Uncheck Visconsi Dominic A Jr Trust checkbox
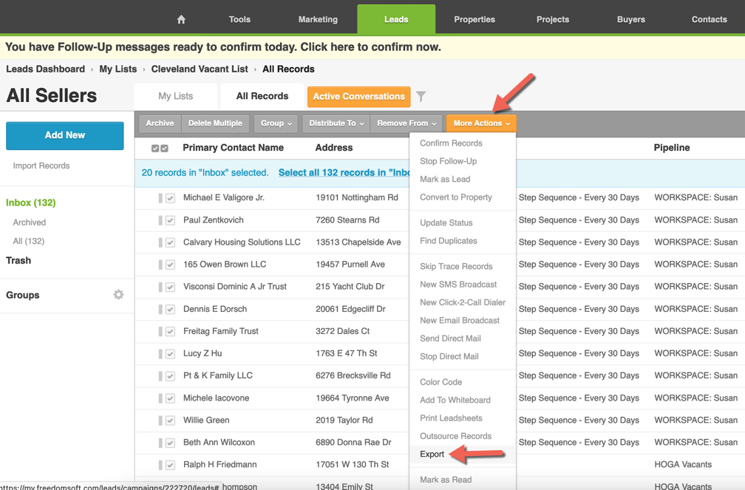The width and height of the screenshot is (745, 490). point(170,287)
